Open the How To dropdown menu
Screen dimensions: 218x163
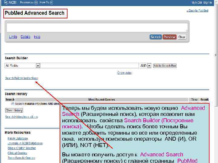46,2
